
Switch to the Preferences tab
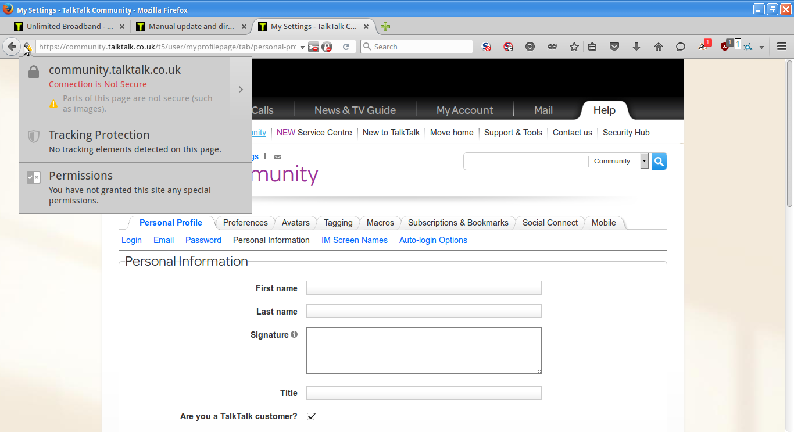pos(245,223)
